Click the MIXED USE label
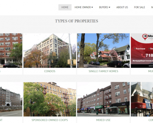This screenshot has height=123, width=153. [x=103, y=120]
